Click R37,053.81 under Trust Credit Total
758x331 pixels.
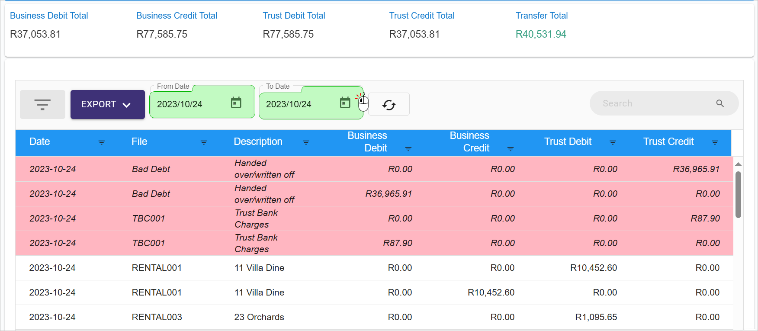[x=414, y=34]
